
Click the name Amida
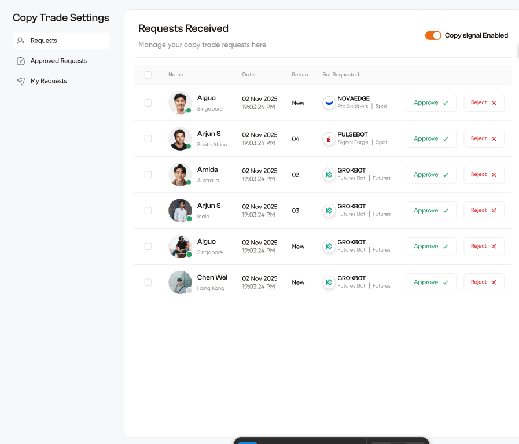[x=208, y=170]
